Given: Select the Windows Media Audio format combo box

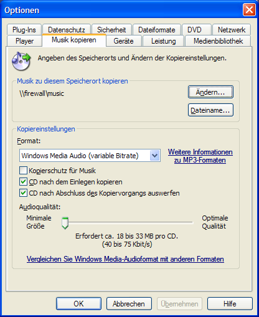Looking at the screenshot, I should pyautogui.click(x=90, y=156).
